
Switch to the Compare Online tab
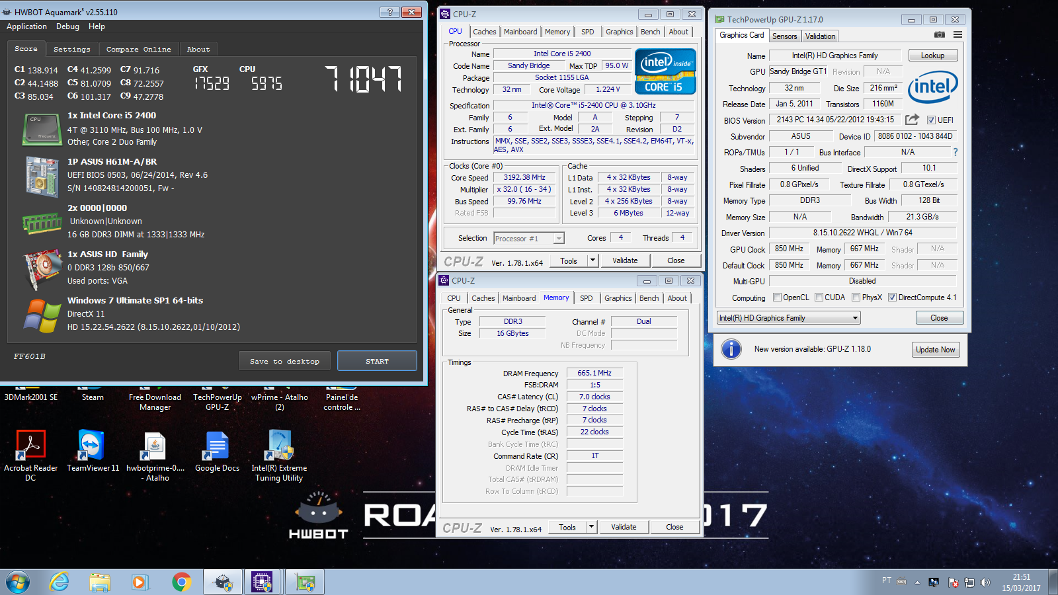click(x=138, y=49)
